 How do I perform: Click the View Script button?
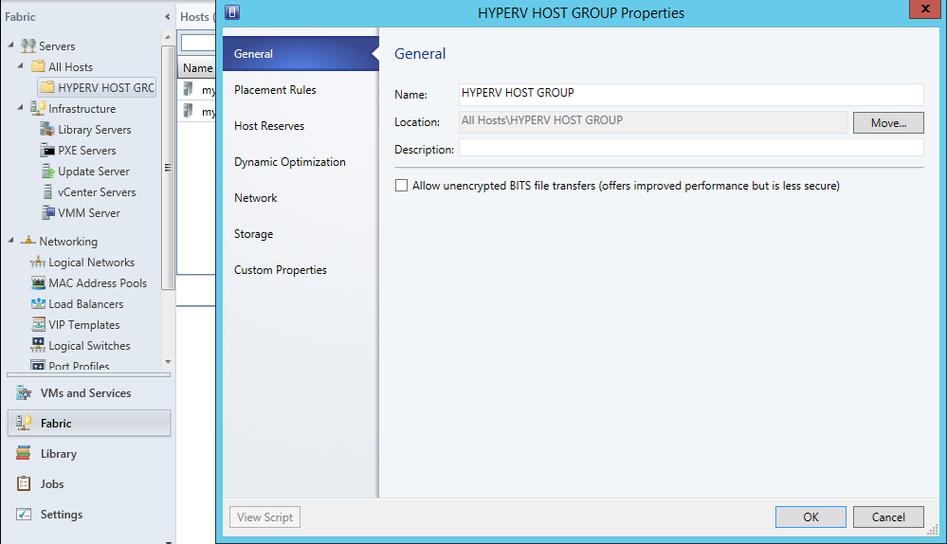264,517
